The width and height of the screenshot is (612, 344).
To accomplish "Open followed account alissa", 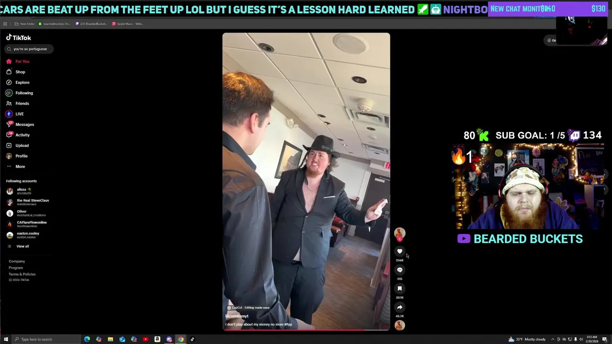I will (20, 191).
